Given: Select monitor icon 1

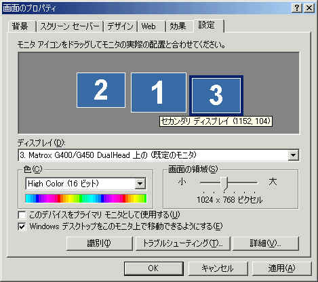Looking at the screenshot, I should pyautogui.click(x=159, y=92).
